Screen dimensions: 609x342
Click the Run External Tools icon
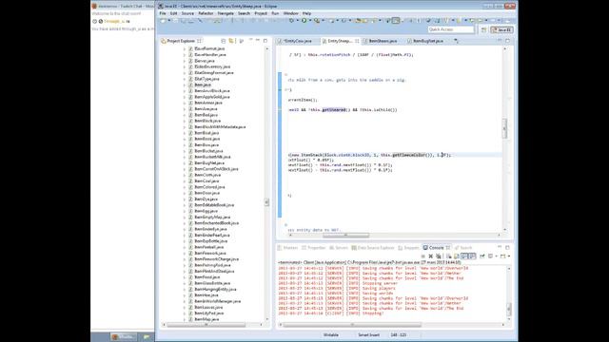click(x=317, y=21)
